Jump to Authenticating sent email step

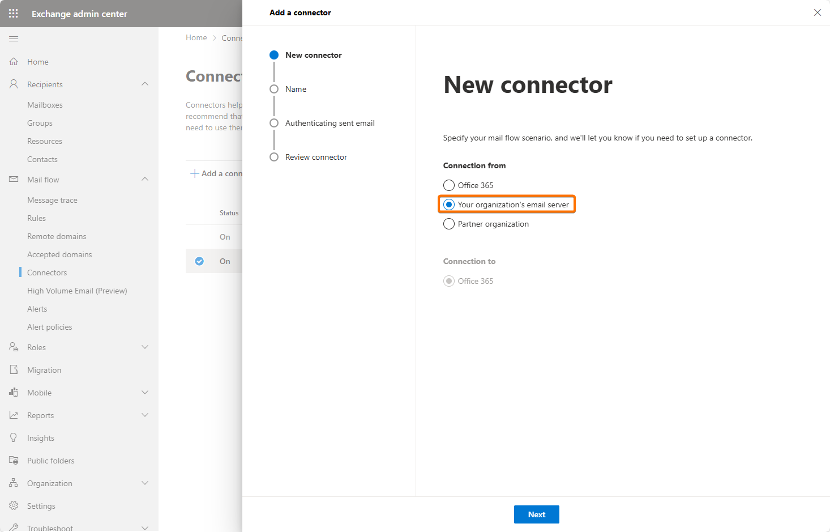tap(330, 123)
